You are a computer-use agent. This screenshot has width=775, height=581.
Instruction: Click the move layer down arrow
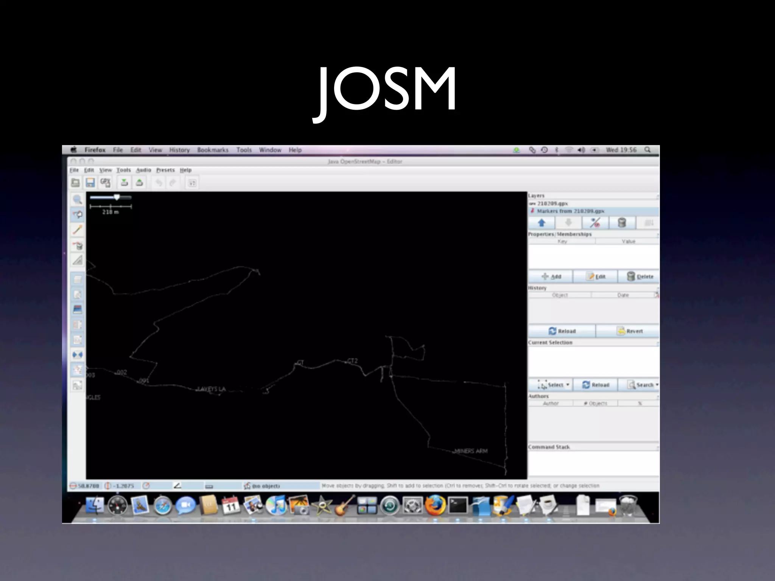(568, 223)
